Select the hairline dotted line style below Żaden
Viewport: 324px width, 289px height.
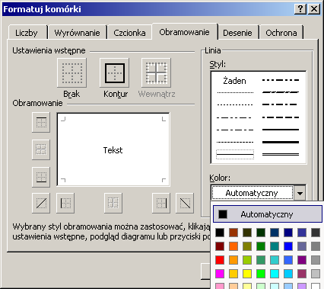click(235, 92)
